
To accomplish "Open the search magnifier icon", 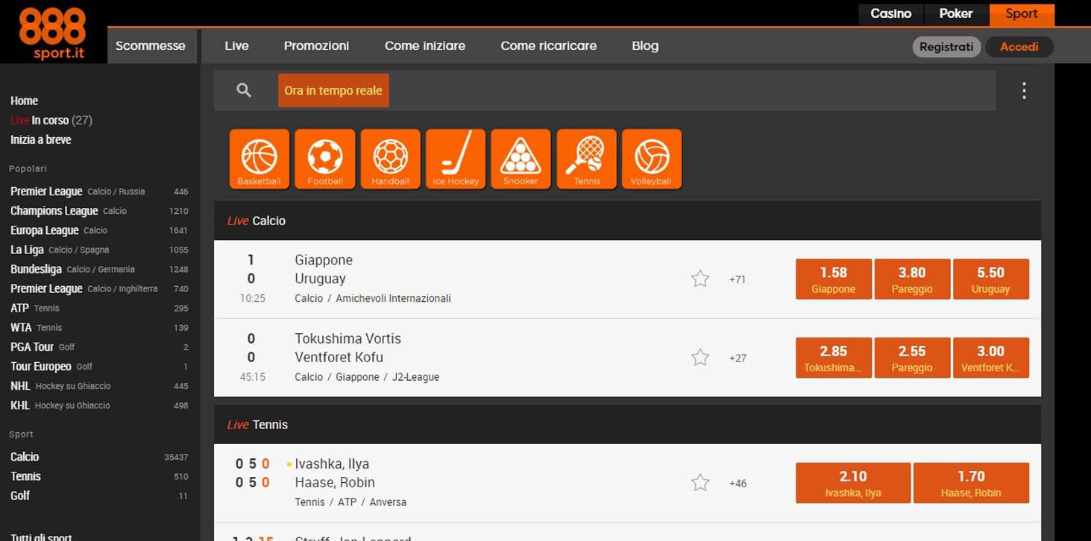I will pos(244,90).
